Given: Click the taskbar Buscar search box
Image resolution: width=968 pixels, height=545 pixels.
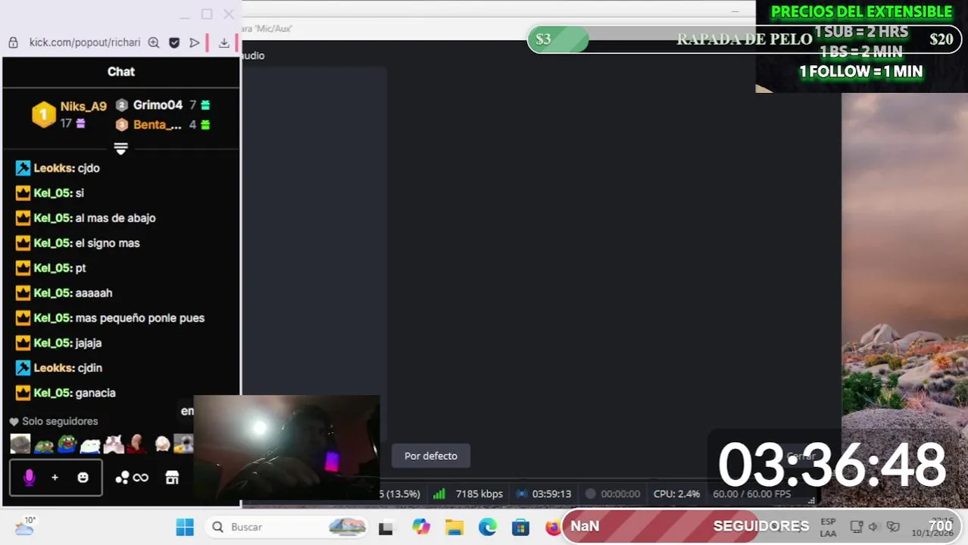Looking at the screenshot, I should [x=286, y=527].
